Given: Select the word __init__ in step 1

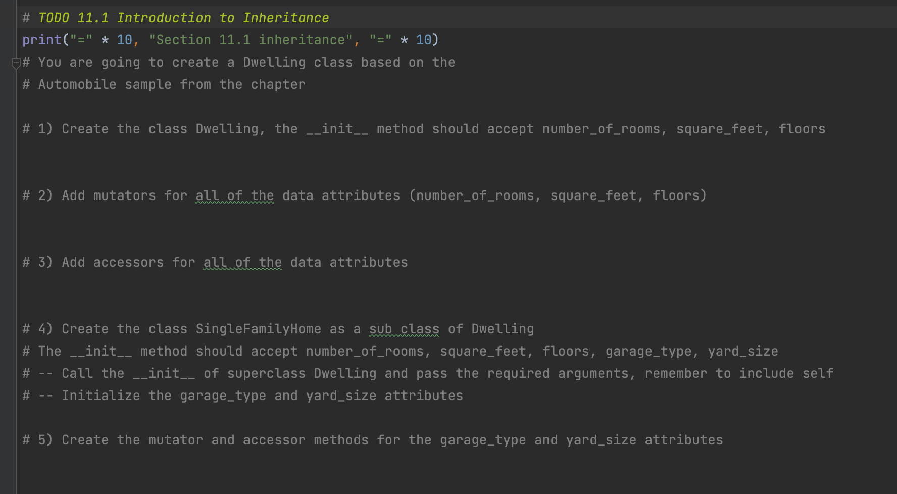Looking at the screenshot, I should (338, 129).
